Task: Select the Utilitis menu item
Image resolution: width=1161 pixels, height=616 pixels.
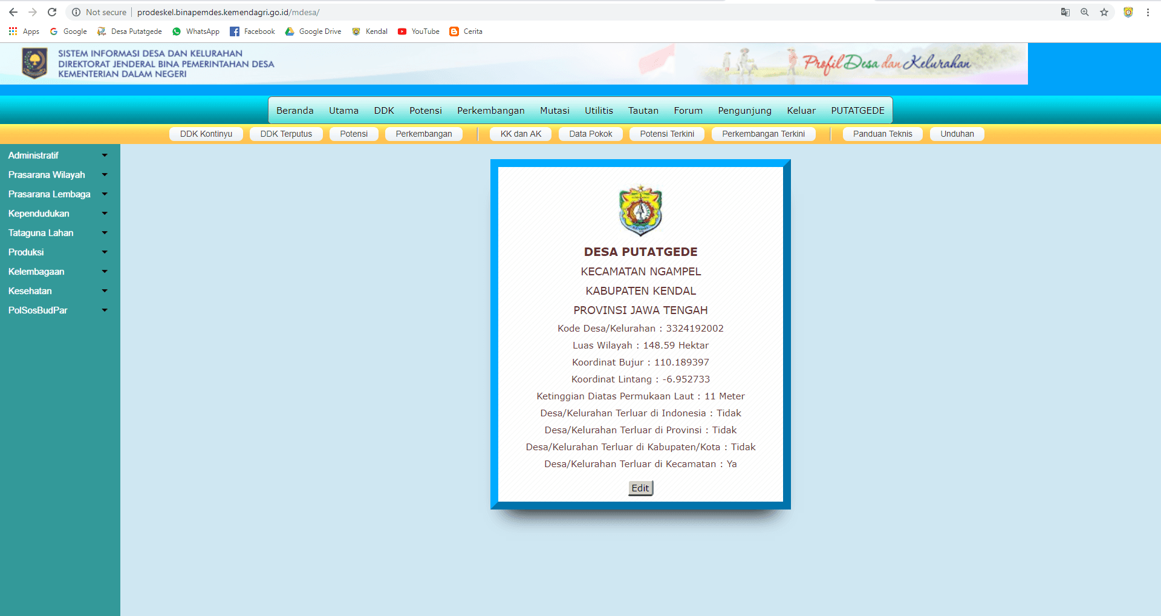Action: coord(598,111)
